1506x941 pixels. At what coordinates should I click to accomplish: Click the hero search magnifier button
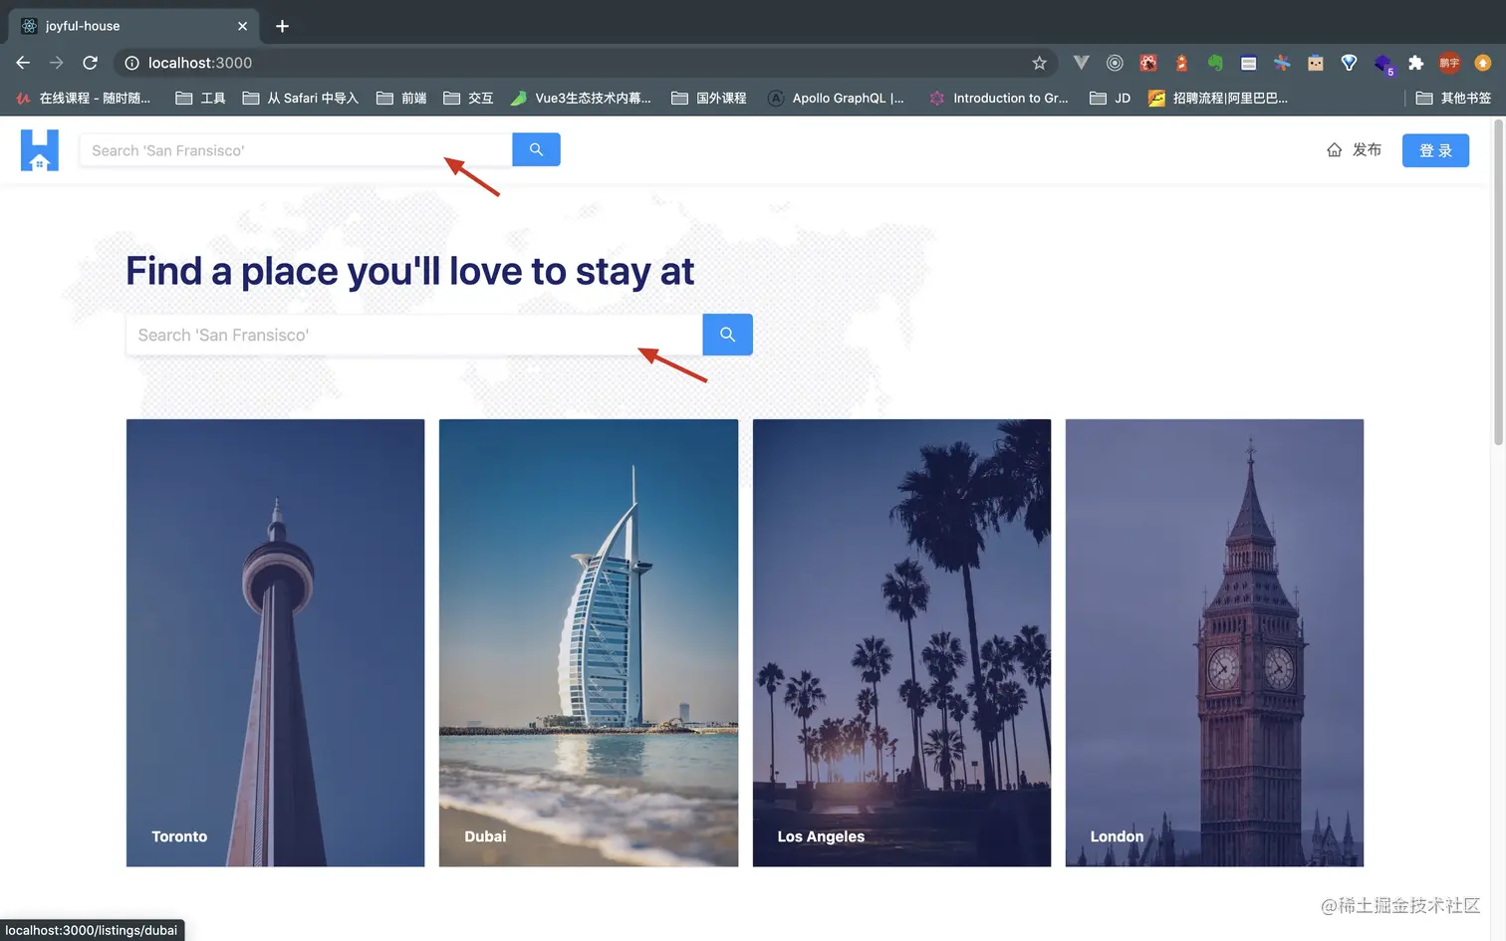click(727, 335)
